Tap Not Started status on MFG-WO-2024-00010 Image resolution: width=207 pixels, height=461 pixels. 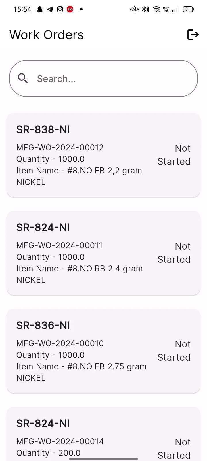tap(174, 351)
